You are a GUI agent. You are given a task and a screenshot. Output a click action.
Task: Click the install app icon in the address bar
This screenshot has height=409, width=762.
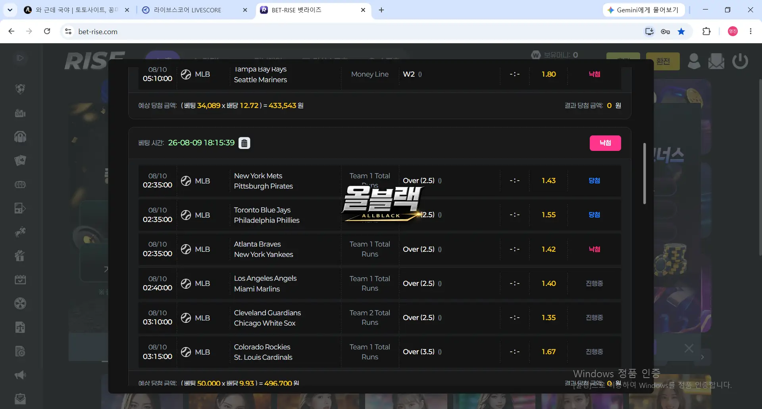pyautogui.click(x=649, y=31)
